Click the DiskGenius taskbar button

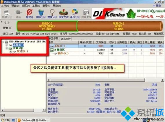pyautogui.click(x=33, y=120)
